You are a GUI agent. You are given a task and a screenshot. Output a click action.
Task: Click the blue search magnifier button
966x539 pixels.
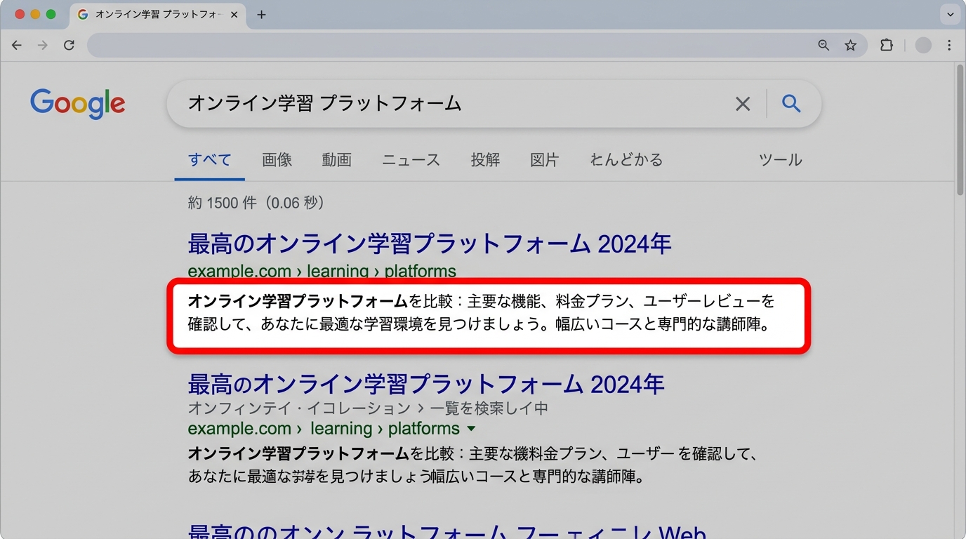pos(791,104)
